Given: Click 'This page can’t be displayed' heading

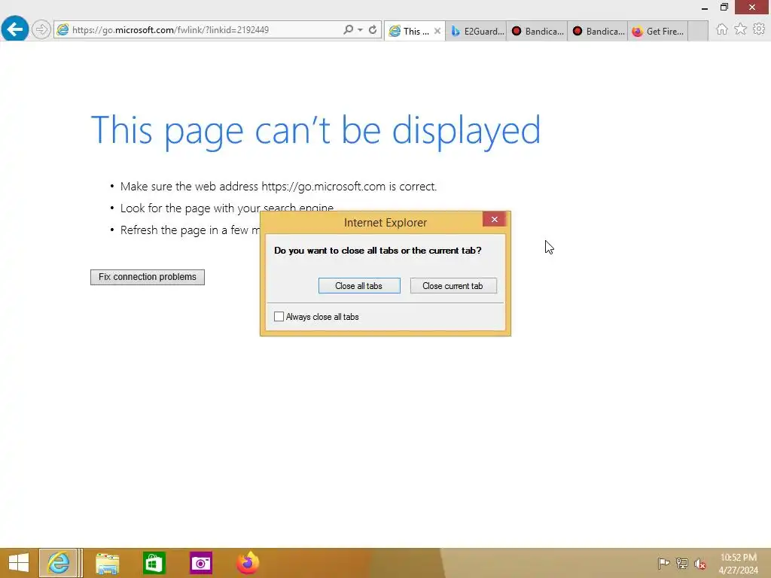Looking at the screenshot, I should (x=315, y=131).
